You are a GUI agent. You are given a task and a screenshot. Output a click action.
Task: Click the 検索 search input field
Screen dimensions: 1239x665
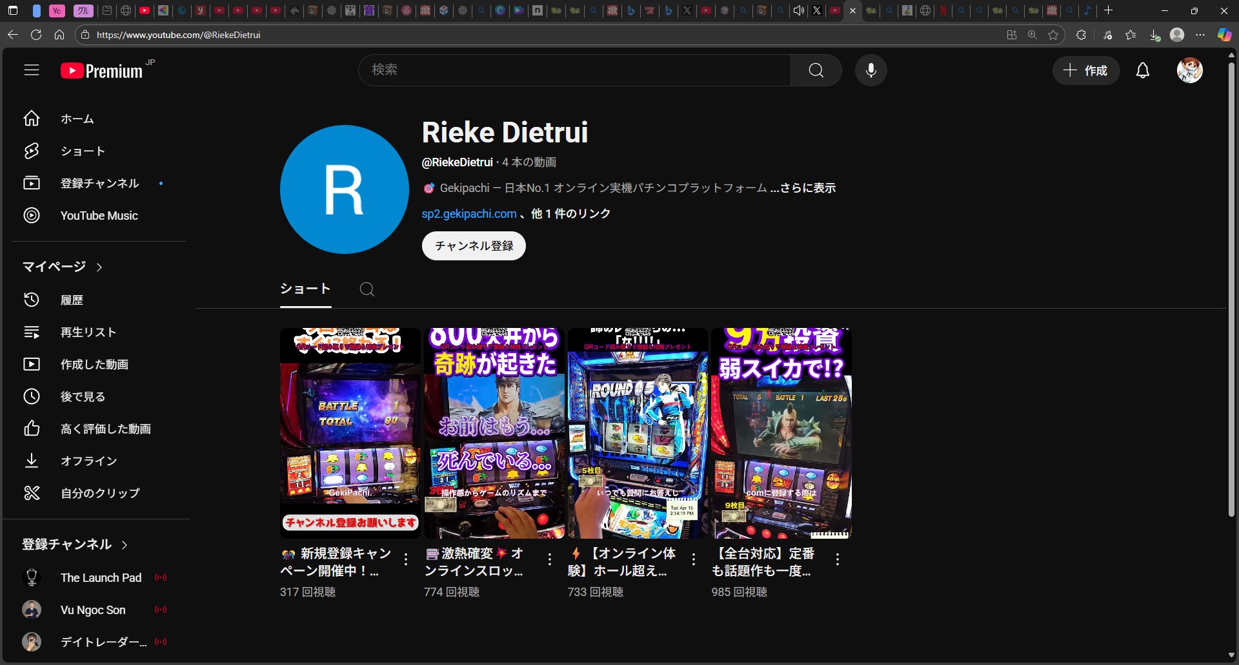coord(574,70)
